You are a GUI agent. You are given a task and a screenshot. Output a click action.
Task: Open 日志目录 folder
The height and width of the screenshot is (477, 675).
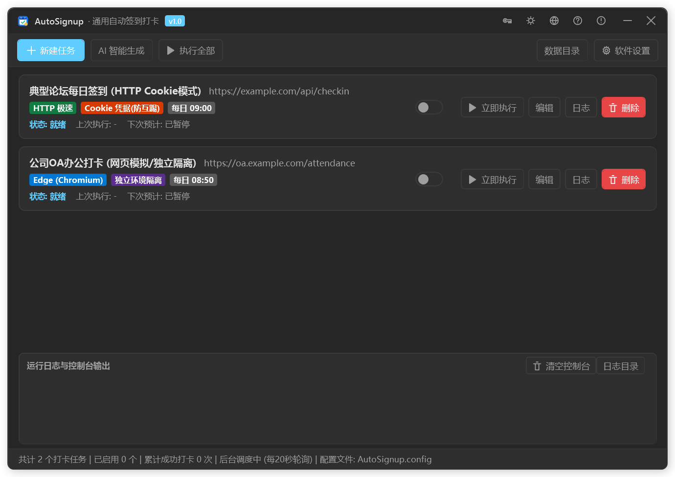621,366
